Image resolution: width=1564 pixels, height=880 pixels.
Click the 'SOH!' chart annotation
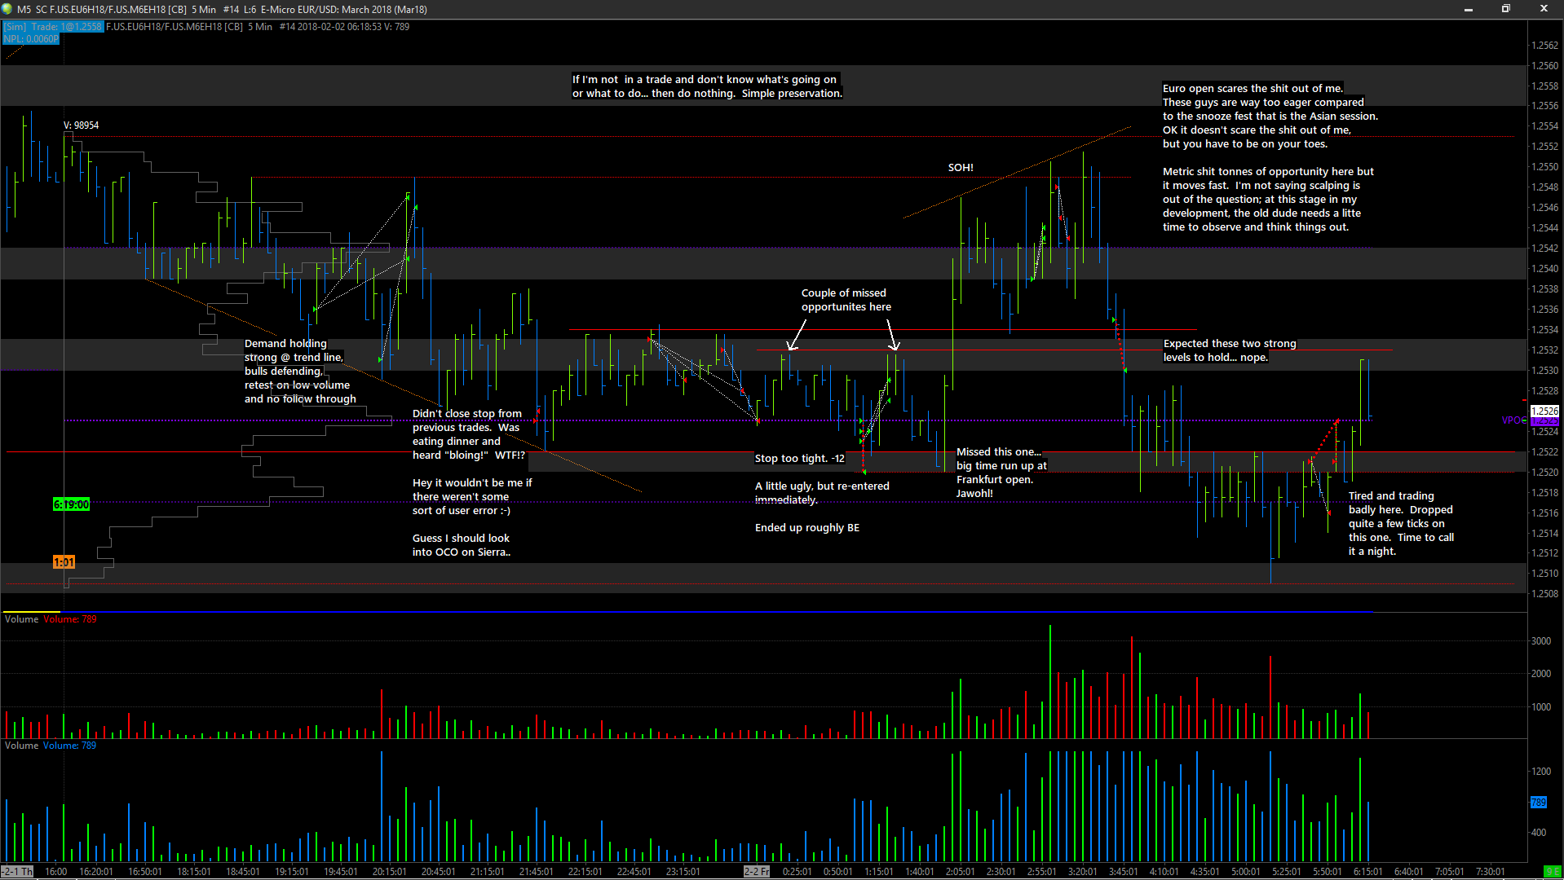tap(961, 168)
